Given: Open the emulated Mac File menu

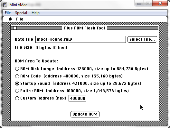Looking at the screenshot, I should 20,19.
